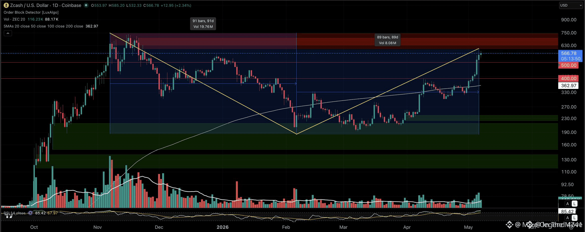Click the Mar label on the time axis

344,227
